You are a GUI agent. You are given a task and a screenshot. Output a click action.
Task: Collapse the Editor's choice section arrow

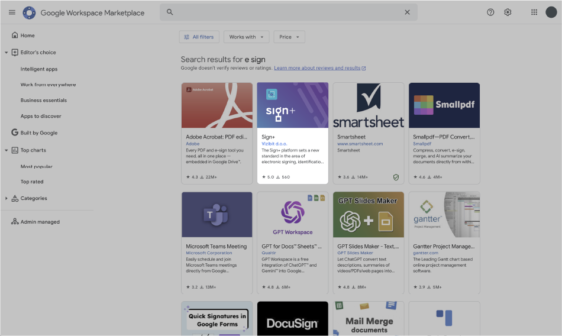coord(6,53)
